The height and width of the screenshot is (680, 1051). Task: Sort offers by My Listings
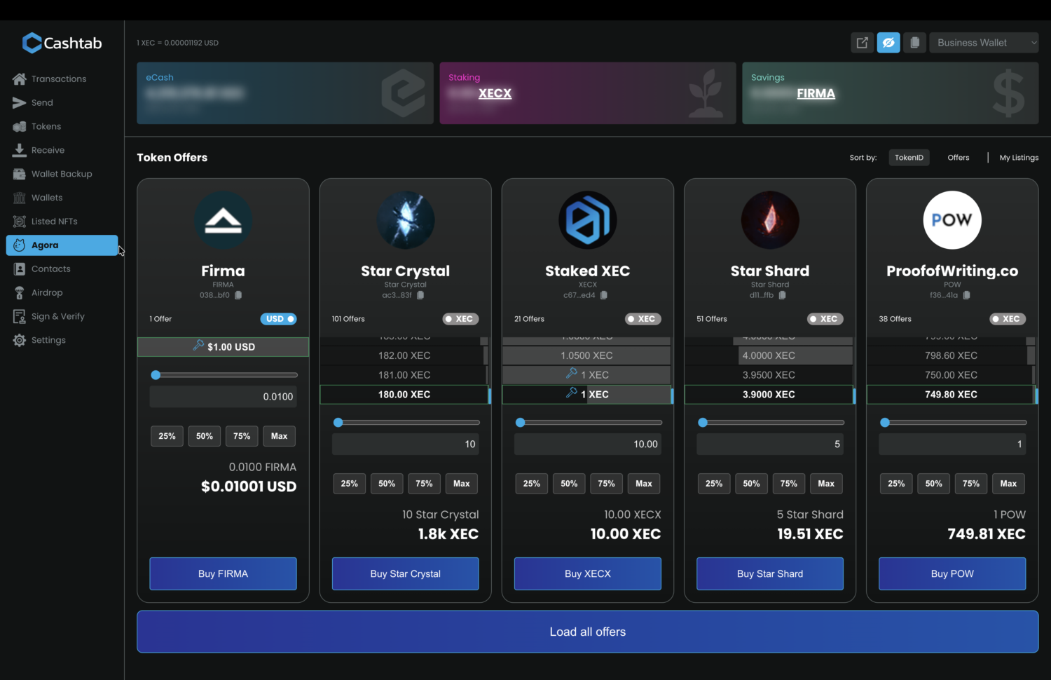tap(1019, 158)
